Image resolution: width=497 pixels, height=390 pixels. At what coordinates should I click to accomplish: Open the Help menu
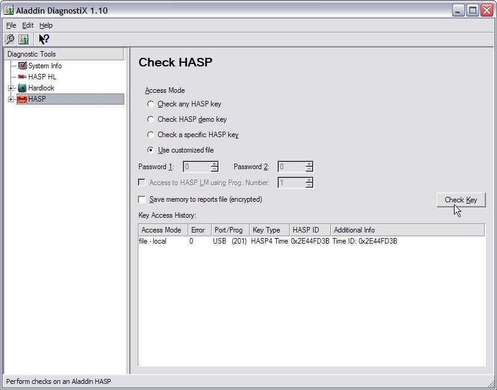(46, 25)
